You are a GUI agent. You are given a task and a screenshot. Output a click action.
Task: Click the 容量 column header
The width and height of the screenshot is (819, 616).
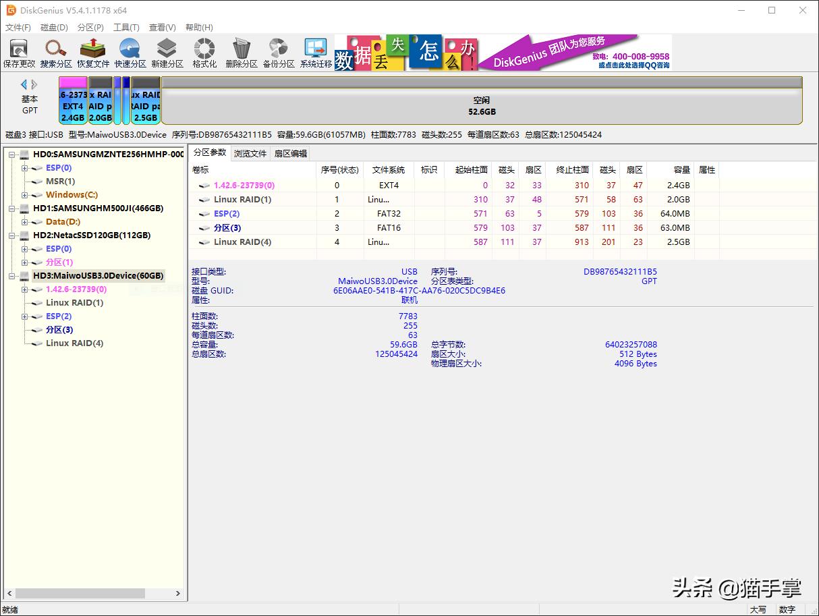[x=681, y=170]
